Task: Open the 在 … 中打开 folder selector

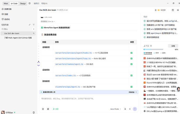Action: 160,10
